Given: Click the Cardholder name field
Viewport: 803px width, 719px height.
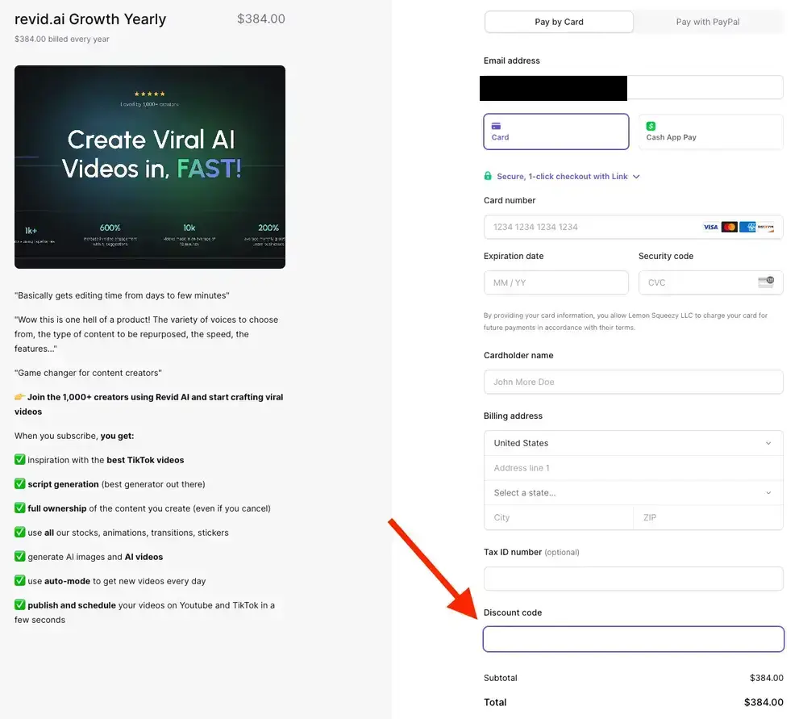Looking at the screenshot, I should click(x=633, y=382).
